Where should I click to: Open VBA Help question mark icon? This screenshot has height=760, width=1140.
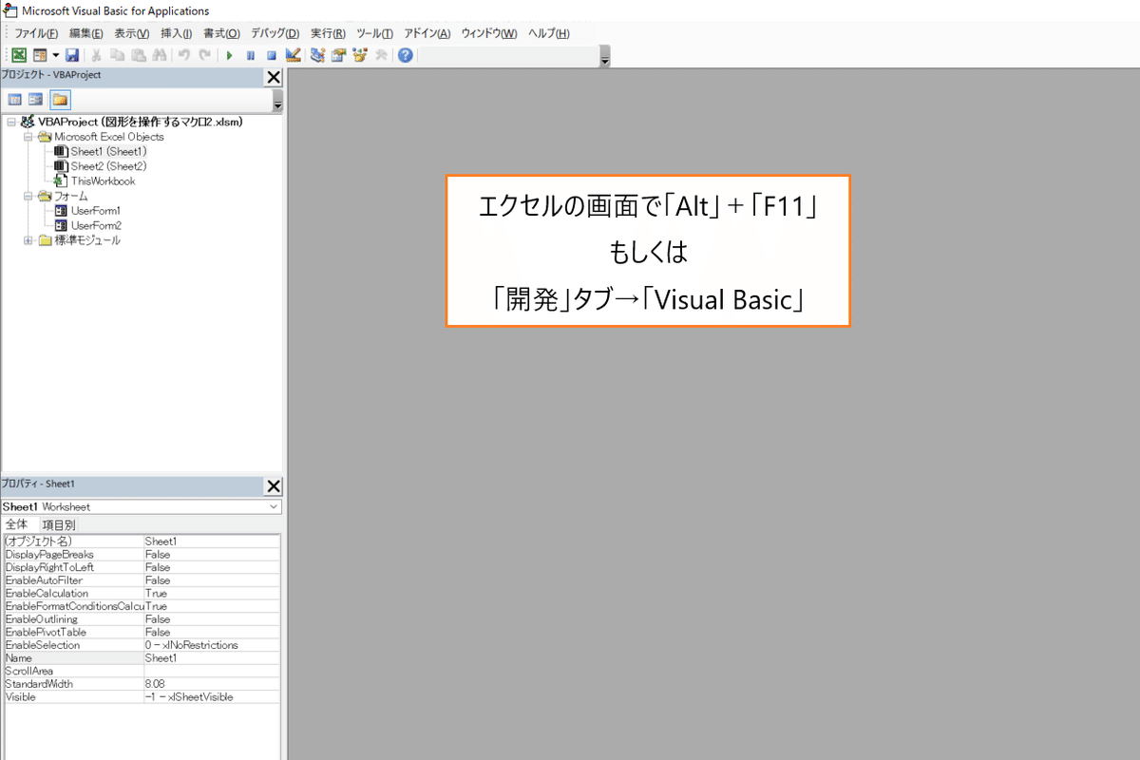[406, 55]
